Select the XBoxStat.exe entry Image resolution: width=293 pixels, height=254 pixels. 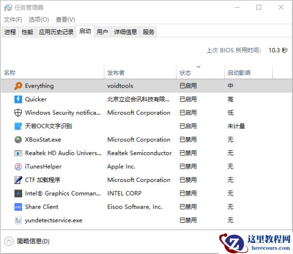pos(43,140)
